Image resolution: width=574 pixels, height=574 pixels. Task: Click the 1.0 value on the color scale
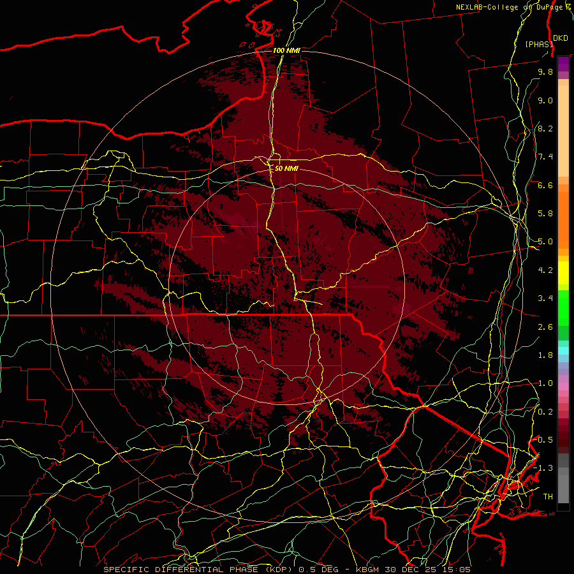pos(545,383)
